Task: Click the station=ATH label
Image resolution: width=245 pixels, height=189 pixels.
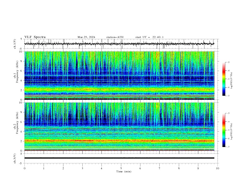Action: click(115, 37)
